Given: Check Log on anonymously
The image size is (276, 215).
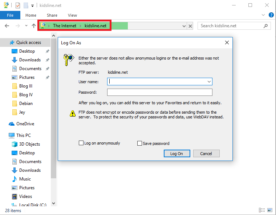Looking at the screenshot, I should pyautogui.click(x=81, y=143).
